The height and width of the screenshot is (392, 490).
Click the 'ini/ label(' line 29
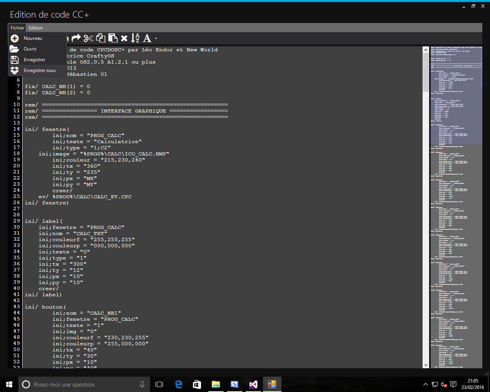point(44,221)
